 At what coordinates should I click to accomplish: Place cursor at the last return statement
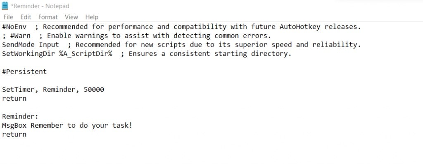click(14, 134)
